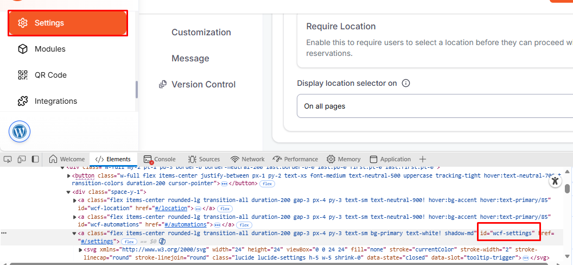Open the accessibility tree floating button
The height and width of the screenshot is (265, 573).
554,181
